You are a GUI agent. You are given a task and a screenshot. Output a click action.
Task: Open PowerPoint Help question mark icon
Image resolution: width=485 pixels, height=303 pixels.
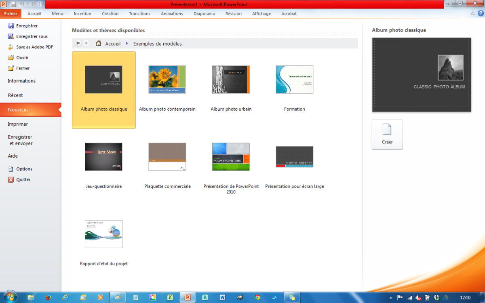click(x=480, y=13)
